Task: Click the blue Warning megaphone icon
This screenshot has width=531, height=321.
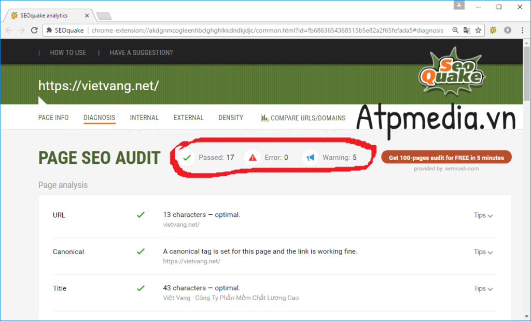Action: [310, 158]
